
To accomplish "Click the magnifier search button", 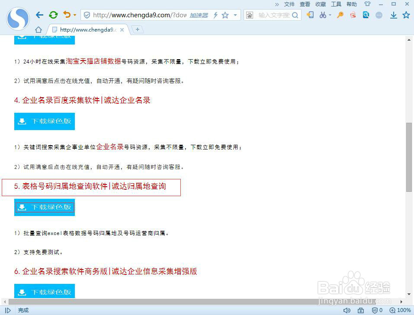I will tap(295, 15).
